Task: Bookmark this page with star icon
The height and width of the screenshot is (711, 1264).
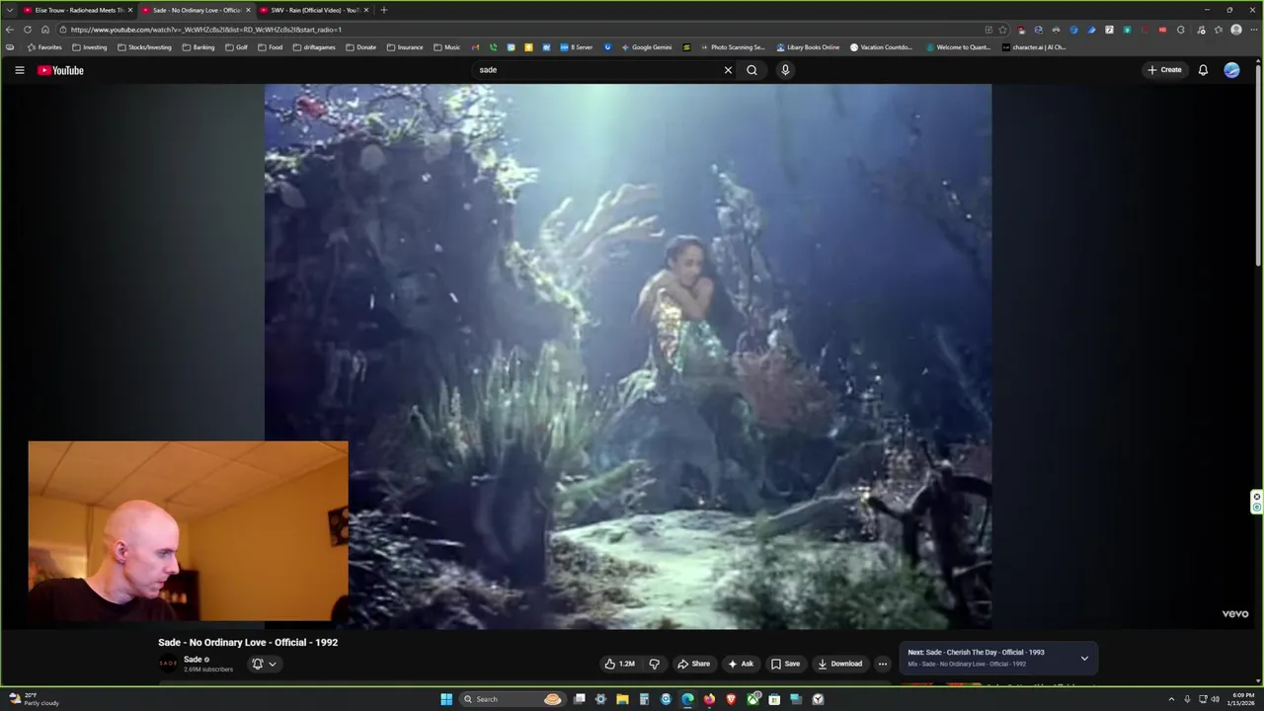Action: click(1002, 30)
